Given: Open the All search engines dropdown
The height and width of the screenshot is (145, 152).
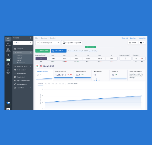Looking at the screenshot, I should (48, 43).
